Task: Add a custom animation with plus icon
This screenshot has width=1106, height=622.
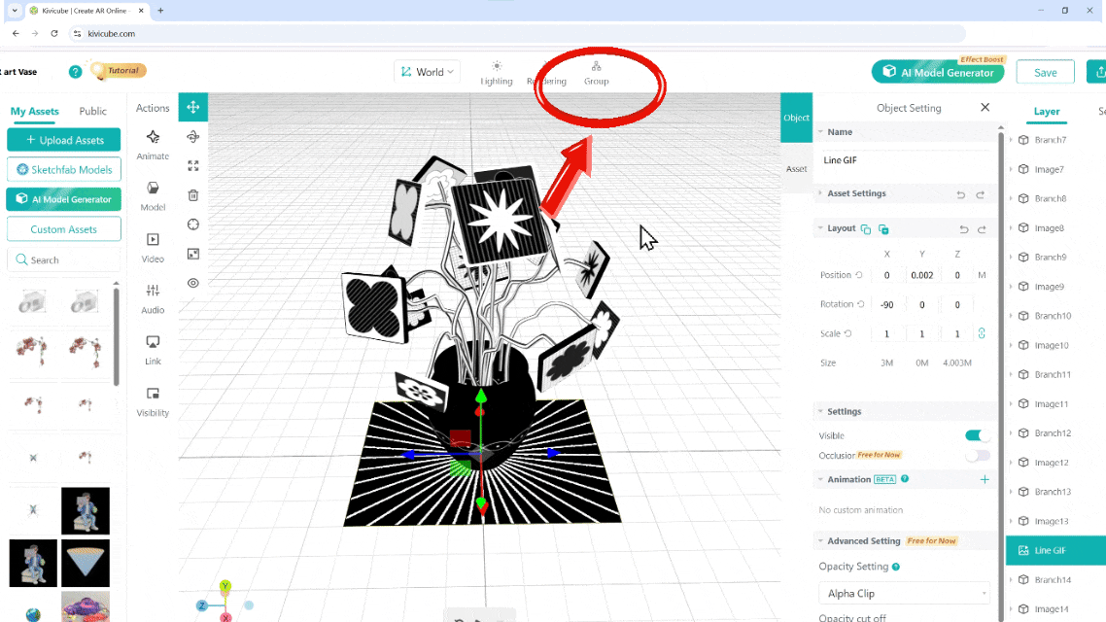Action: point(985,479)
